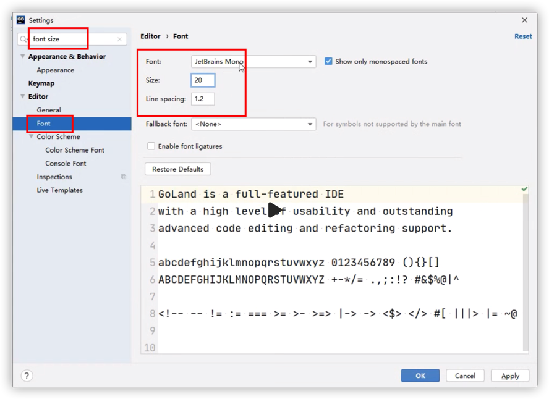Click the Line spacing field

pos(203,99)
